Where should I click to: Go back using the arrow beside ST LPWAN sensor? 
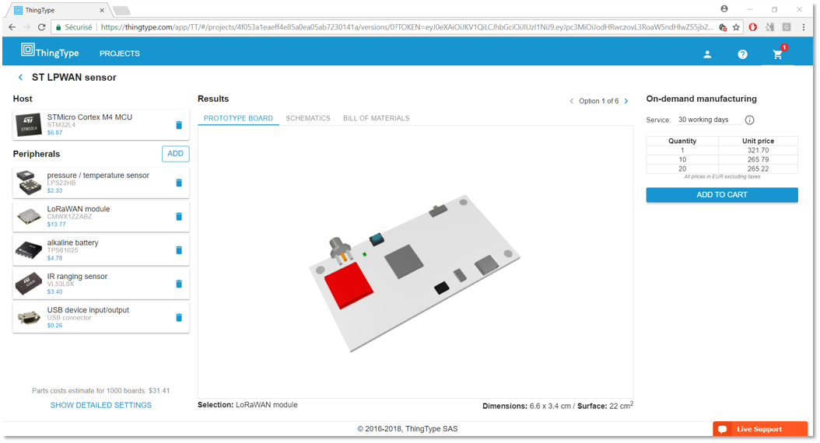20,78
